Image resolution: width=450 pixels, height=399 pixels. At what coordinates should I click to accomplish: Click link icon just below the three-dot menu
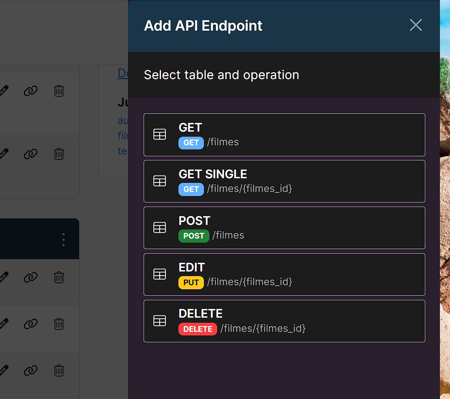click(x=31, y=277)
